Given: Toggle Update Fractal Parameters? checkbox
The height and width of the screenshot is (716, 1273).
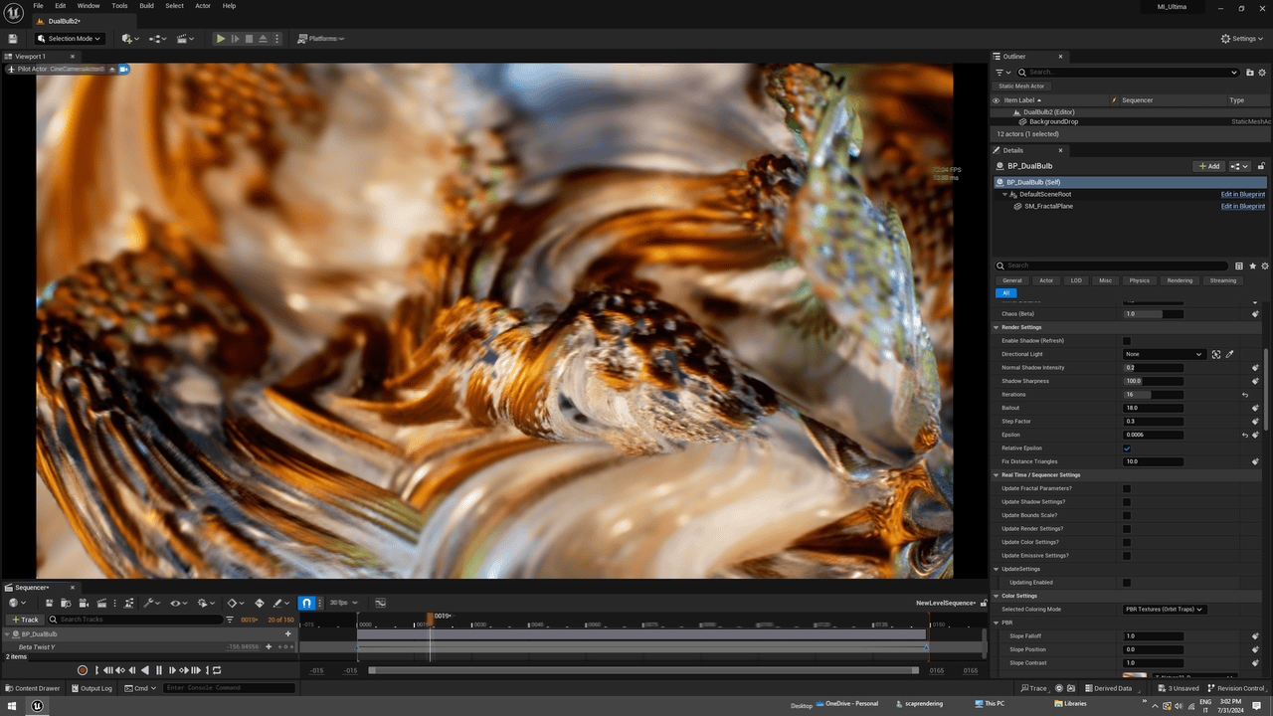Looking at the screenshot, I should [x=1127, y=488].
